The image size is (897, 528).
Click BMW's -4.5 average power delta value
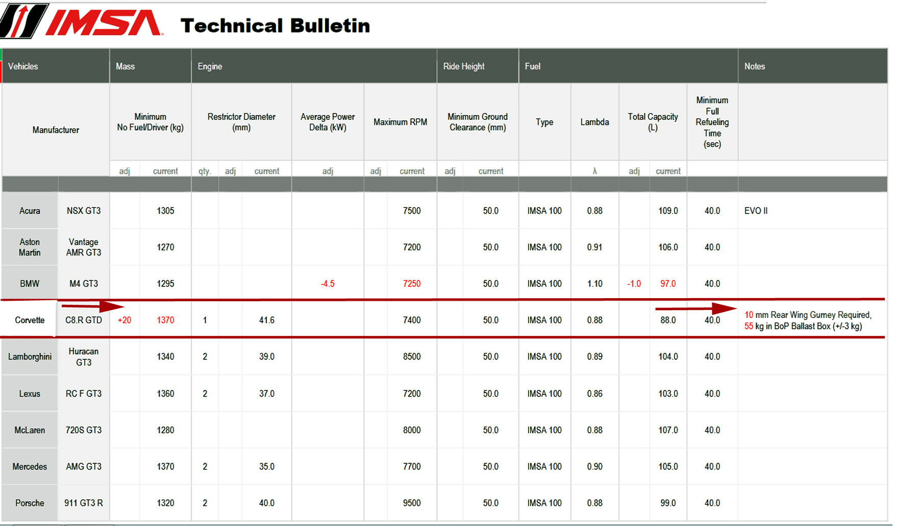coord(328,284)
